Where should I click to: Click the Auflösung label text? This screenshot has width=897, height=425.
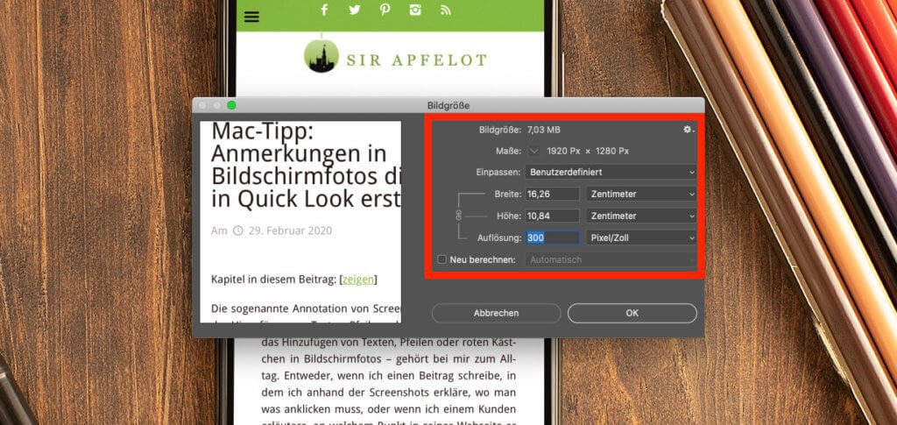pos(498,237)
